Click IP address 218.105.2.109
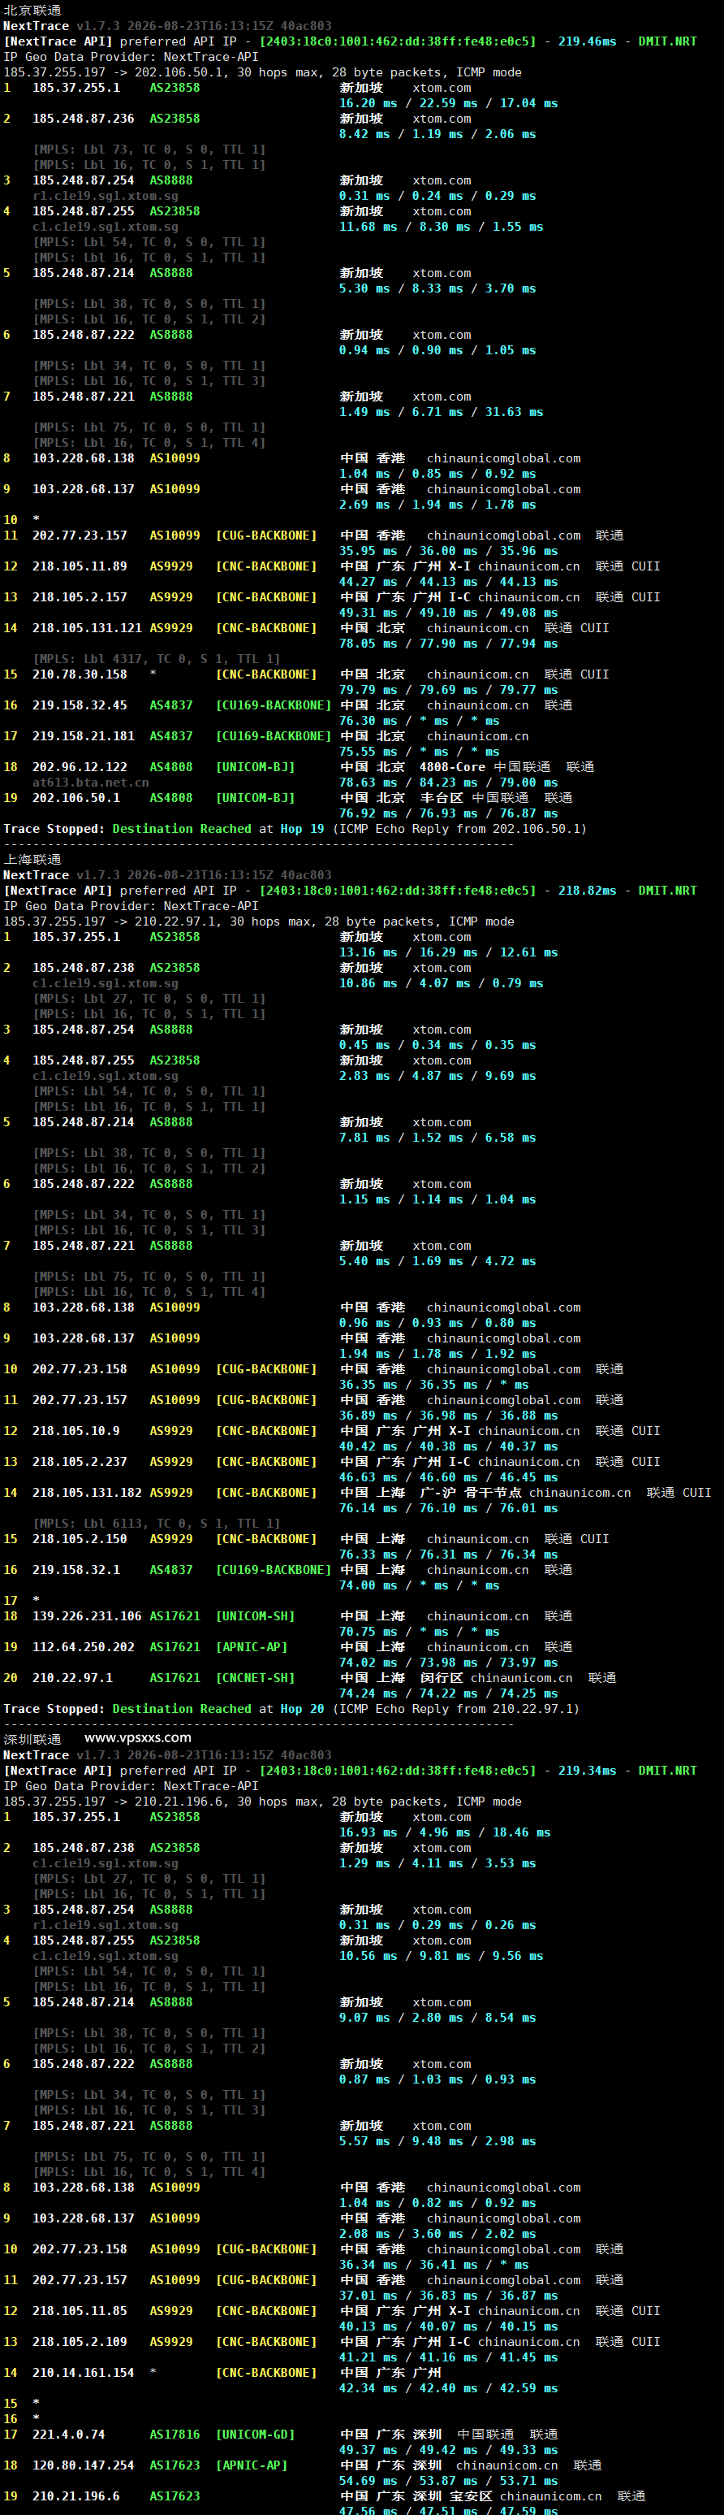This screenshot has width=724, height=2515. pyautogui.click(x=79, y=2342)
